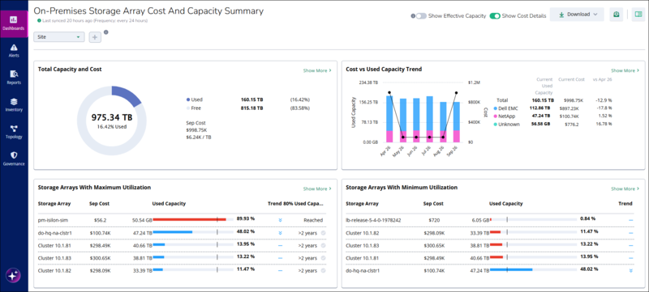This screenshot has width=649, height=292.
Task: Click the green sync status dot
Action: [39, 20]
